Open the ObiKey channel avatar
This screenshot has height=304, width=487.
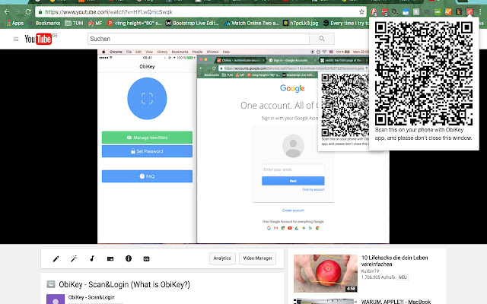(56, 299)
